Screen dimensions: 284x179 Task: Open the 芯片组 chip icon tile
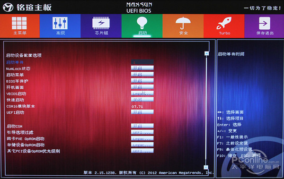coord(101,26)
